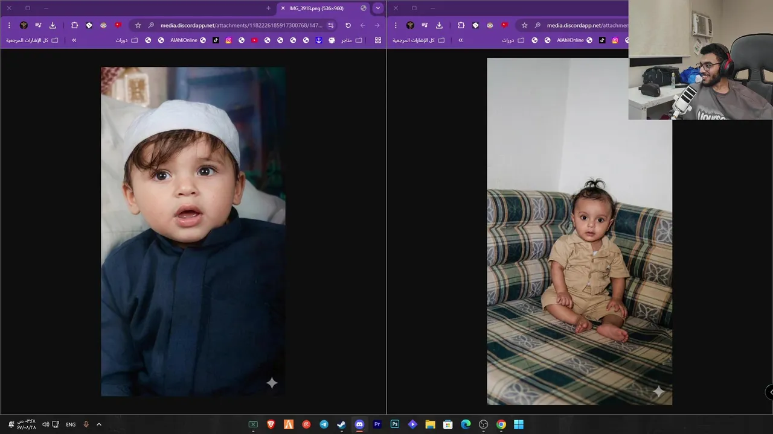
Task: Expand tab search dropdown in left browser
Action: (378, 8)
